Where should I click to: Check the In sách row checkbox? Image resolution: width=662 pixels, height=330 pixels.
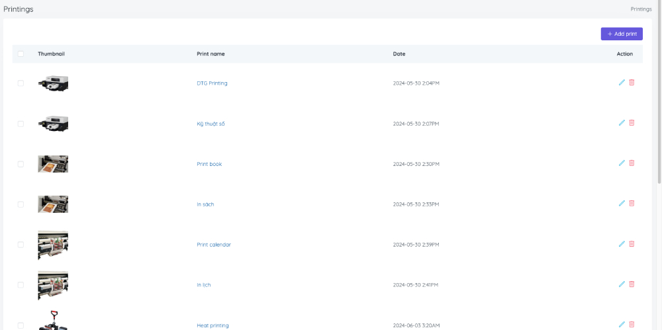coord(21,204)
